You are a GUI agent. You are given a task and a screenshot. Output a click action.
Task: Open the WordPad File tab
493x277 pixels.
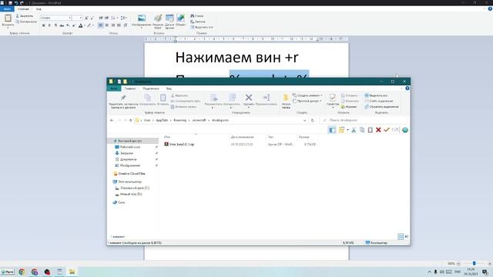tap(7, 9)
